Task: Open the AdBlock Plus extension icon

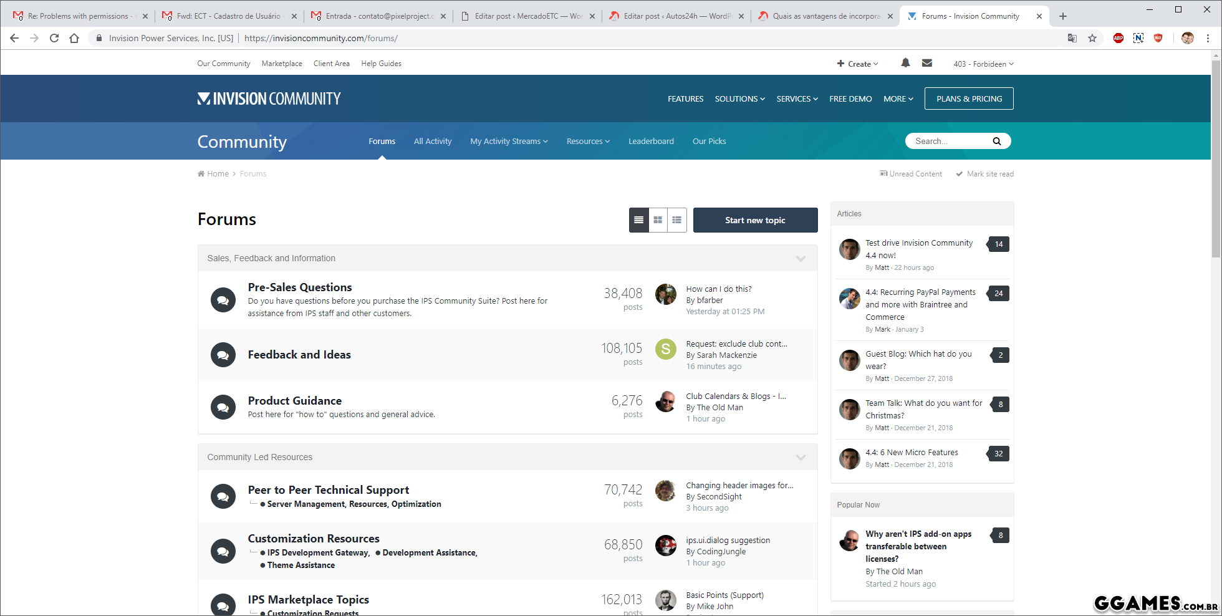Action: coord(1119,38)
